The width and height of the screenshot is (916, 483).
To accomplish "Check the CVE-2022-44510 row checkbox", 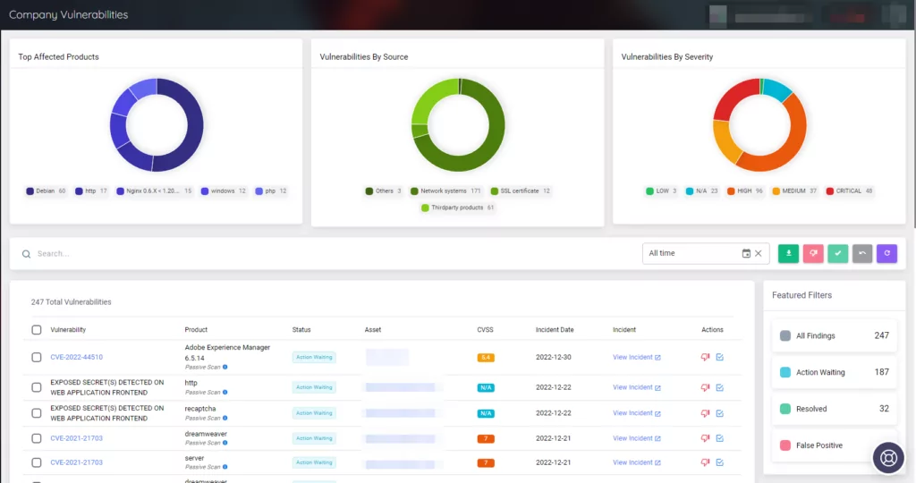I will tap(36, 357).
